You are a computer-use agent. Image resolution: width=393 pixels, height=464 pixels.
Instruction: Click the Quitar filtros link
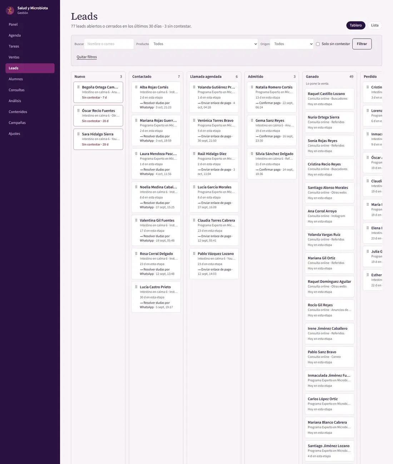(87, 57)
